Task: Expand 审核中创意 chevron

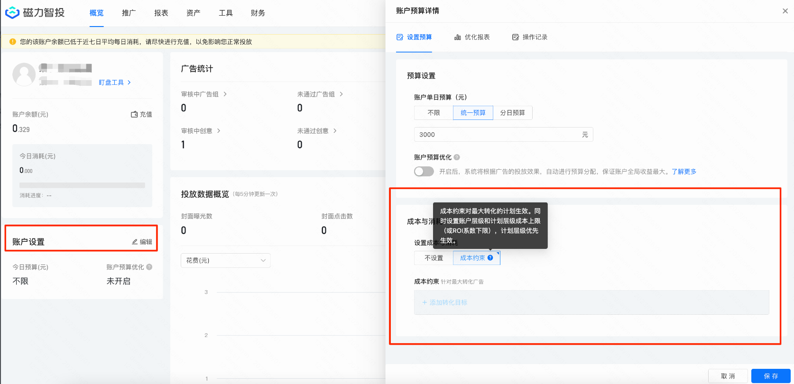Action: [219, 131]
